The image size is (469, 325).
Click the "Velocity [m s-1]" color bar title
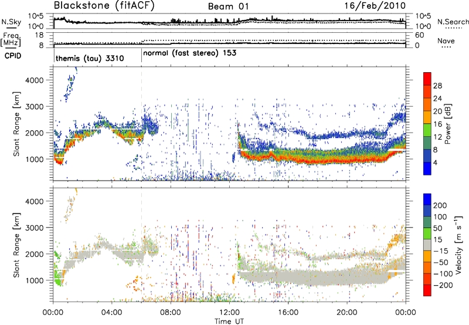458,245
